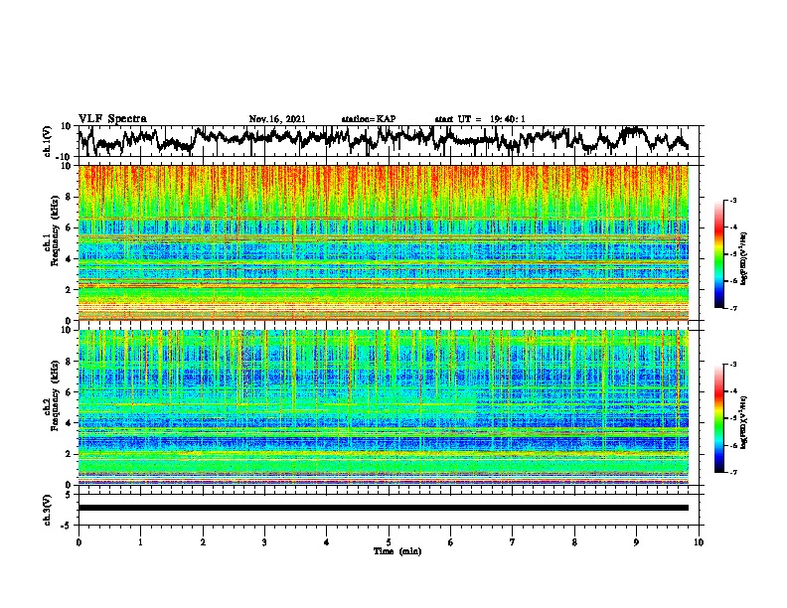Select the "start UT = 19:40: 1" text
Viewport: 787px width, 608px height.
480,119
